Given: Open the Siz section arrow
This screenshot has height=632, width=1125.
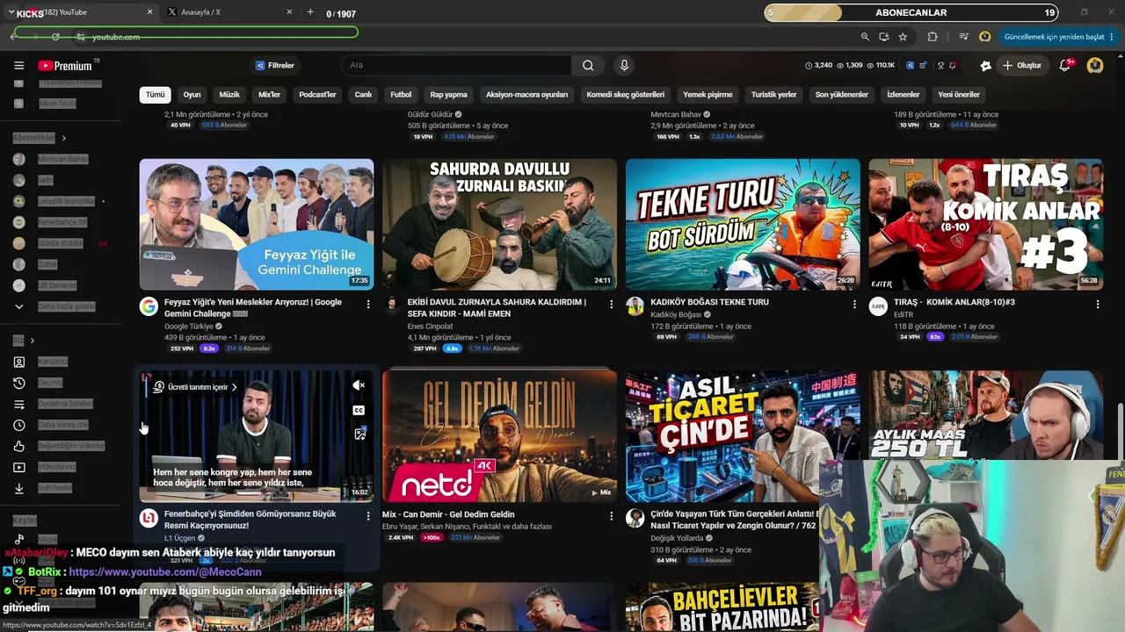Looking at the screenshot, I should pyautogui.click(x=32, y=341).
